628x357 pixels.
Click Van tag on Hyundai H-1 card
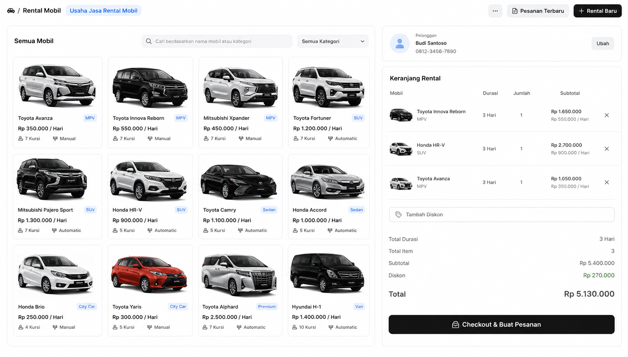[x=359, y=307]
